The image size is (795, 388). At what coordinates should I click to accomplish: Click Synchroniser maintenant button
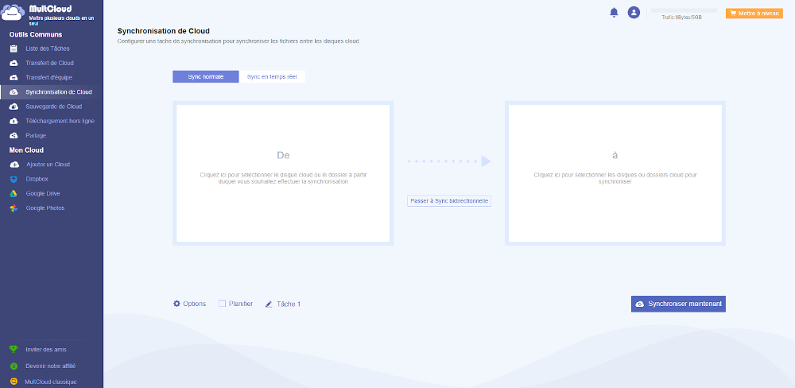(678, 304)
